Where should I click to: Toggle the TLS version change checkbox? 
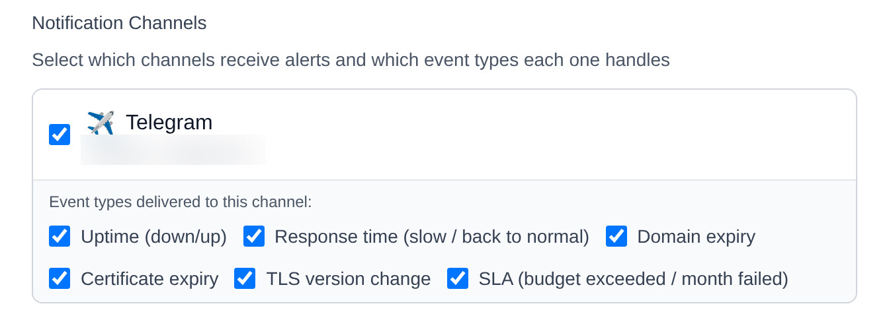coord(245,278)
